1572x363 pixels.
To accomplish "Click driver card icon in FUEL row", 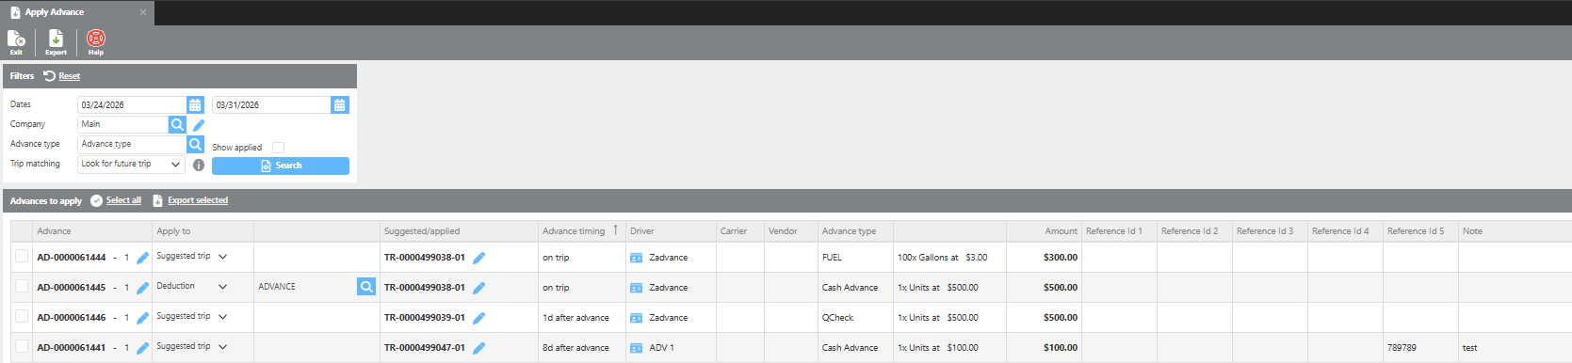I will click(636, 258).
